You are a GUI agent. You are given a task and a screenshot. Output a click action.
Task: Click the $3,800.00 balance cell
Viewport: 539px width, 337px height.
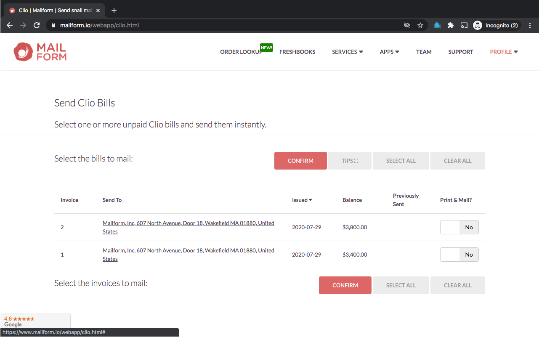[x=355, y=227]
